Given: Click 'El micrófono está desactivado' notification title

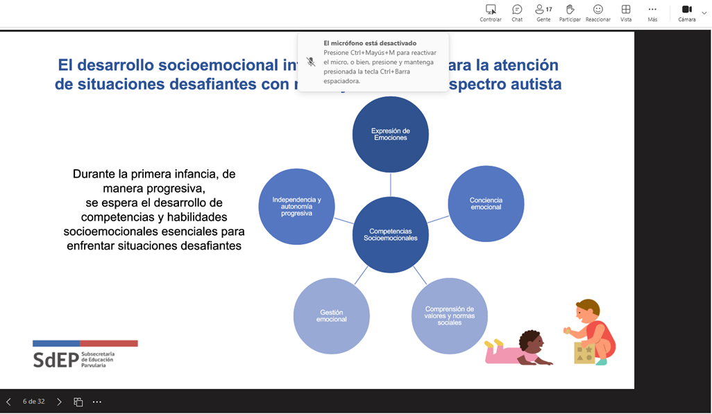Looking at the screenshot, I should coord(370,43).
